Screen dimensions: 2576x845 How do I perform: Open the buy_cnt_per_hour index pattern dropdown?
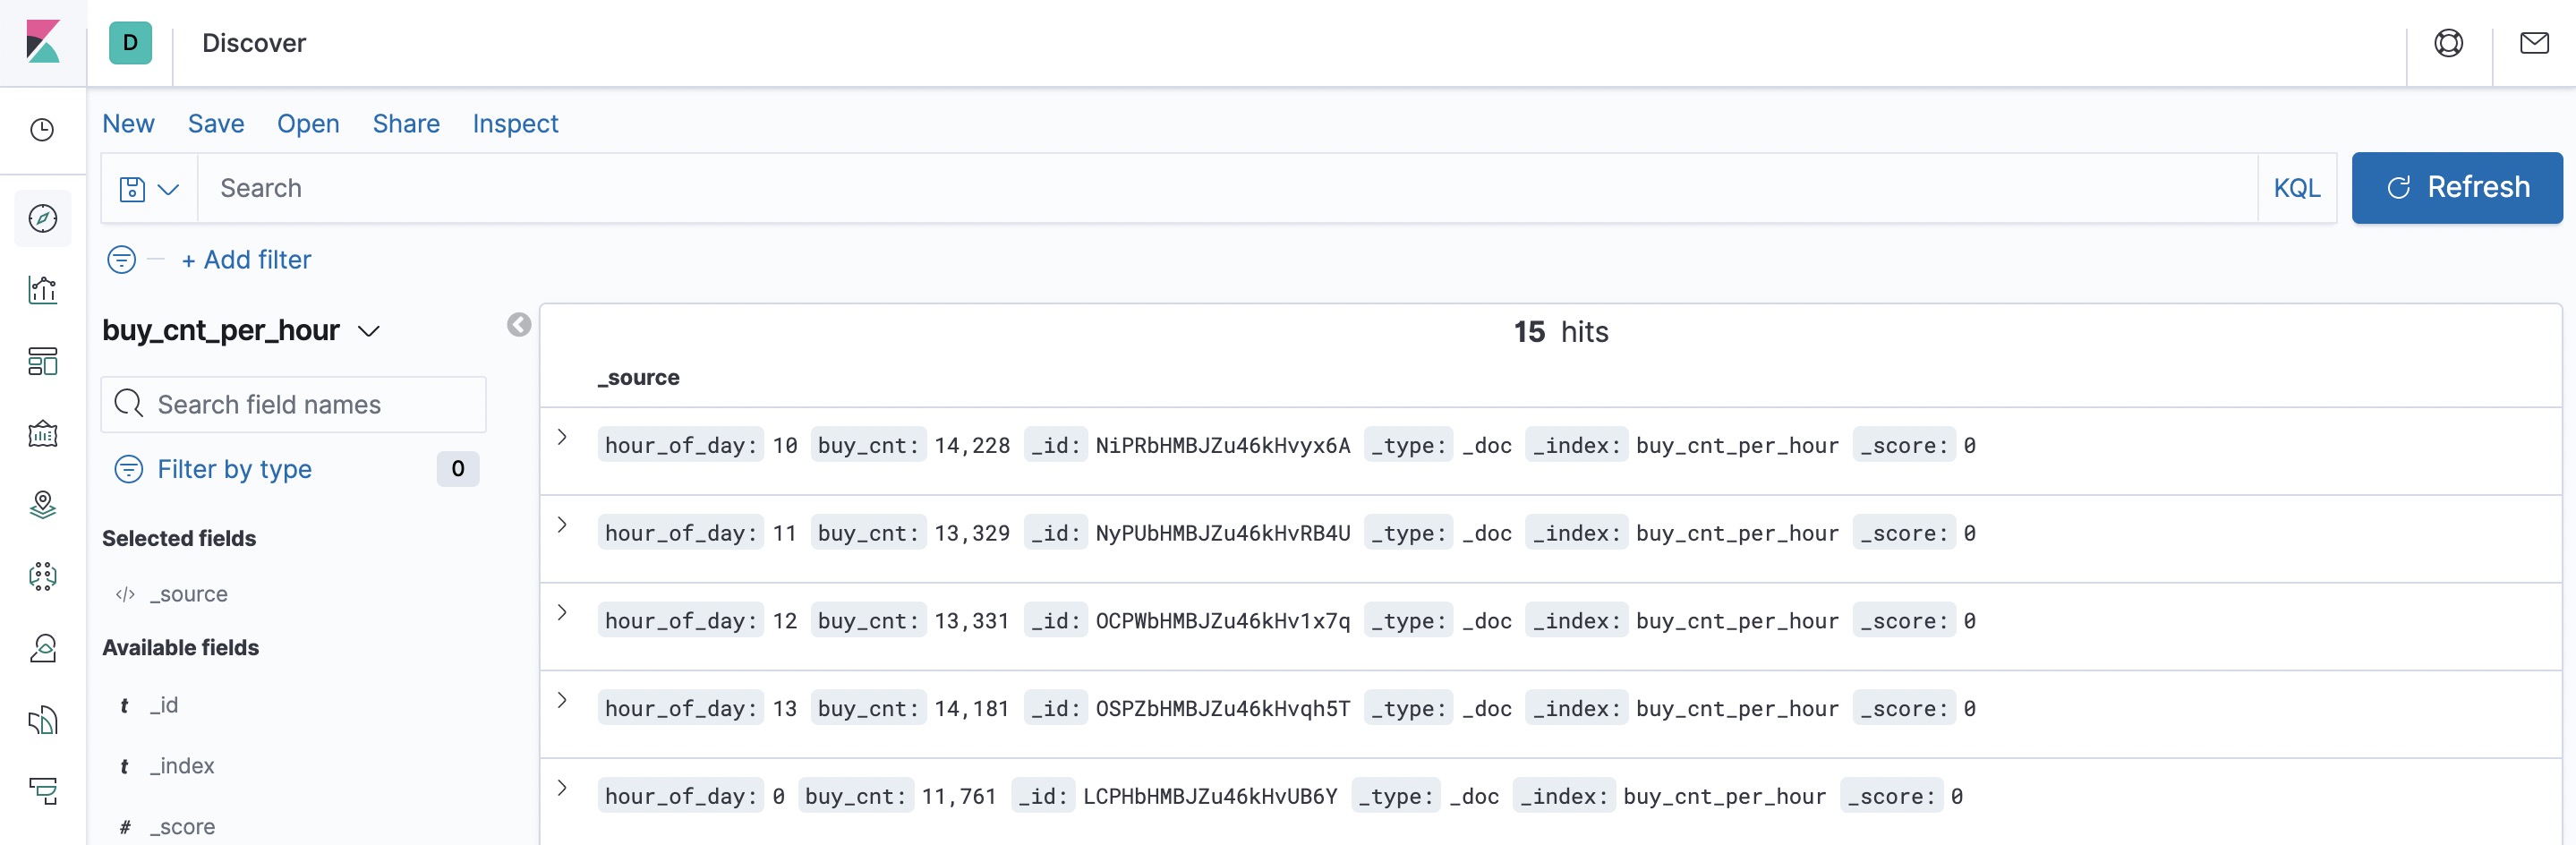coord(241,331)
